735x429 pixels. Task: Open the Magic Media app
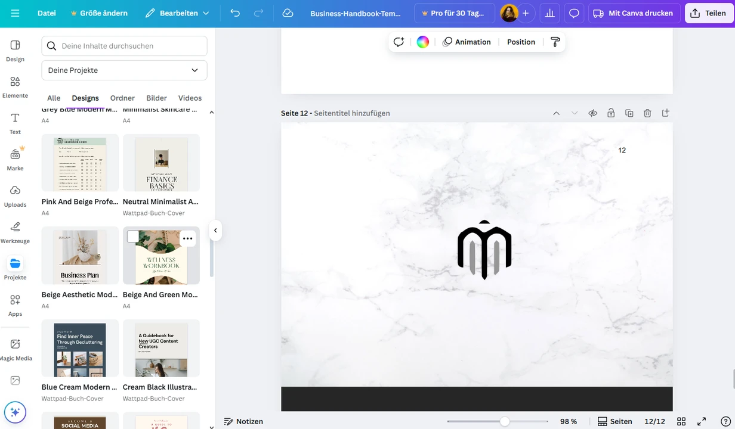pos(16,349)
